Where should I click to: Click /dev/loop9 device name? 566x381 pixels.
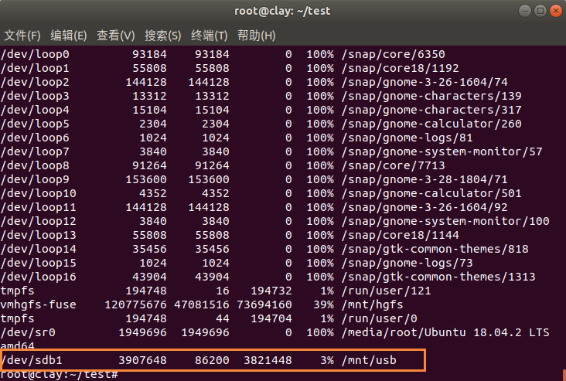coord(35,179)
